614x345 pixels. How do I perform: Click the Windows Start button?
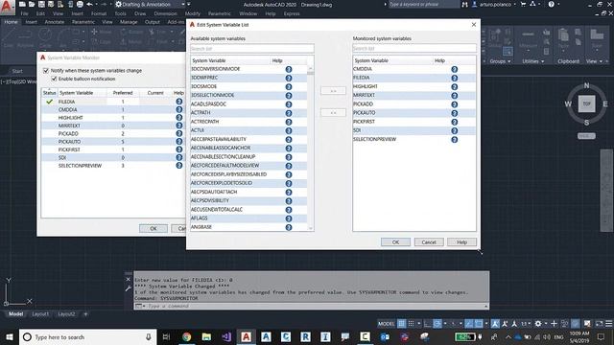point(9,336)
